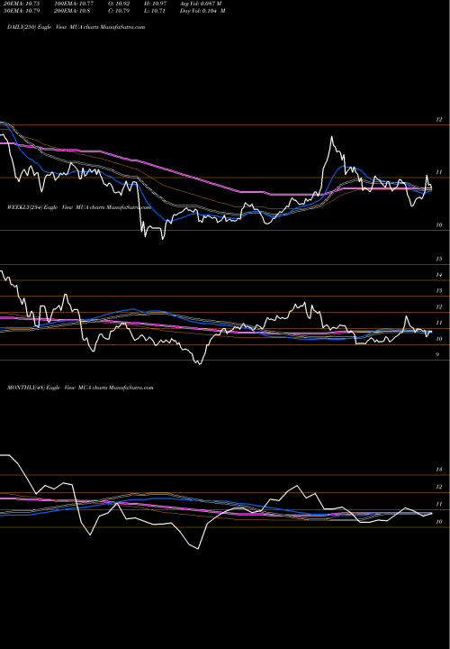Click the 100EMA value in header
450x649 pixels.
tap(76, 4)
